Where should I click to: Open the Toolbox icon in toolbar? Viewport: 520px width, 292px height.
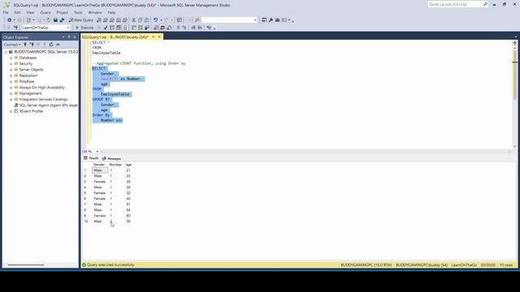pyautogui.click(x=277, y=20)
